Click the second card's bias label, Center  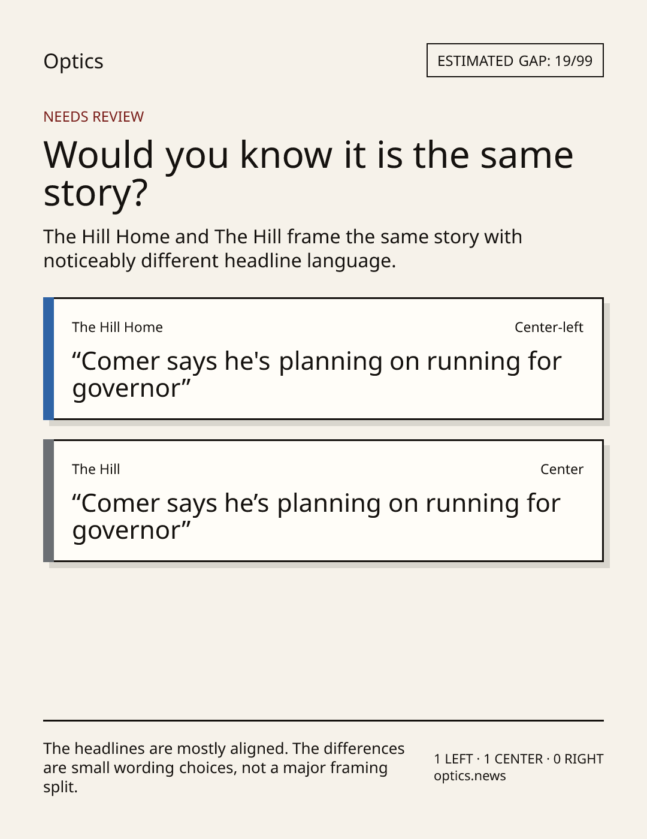(x=562, y=469)
